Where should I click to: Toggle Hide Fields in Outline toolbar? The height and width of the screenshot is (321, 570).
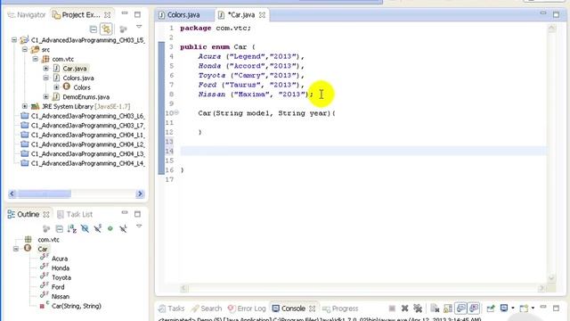[85, 228]
